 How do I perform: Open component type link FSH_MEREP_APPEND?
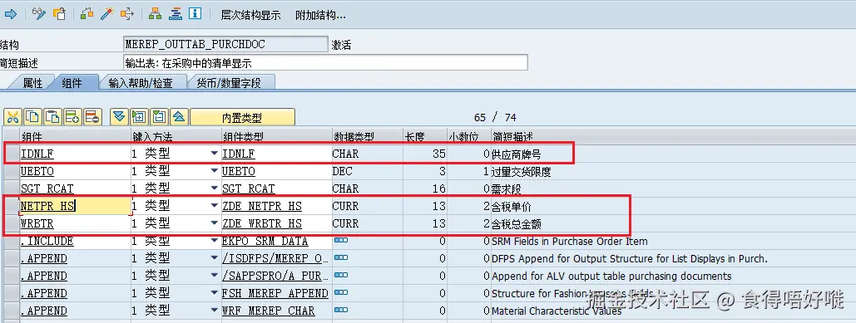pyautogui.click(x=275, y=294)
